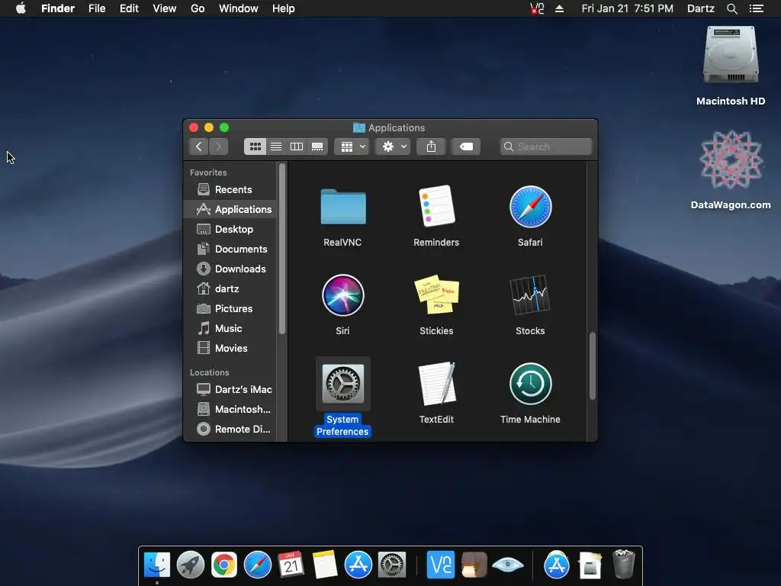Go back with the Finder back arrow
The image size is (781, 586).
tap(199, 146)
